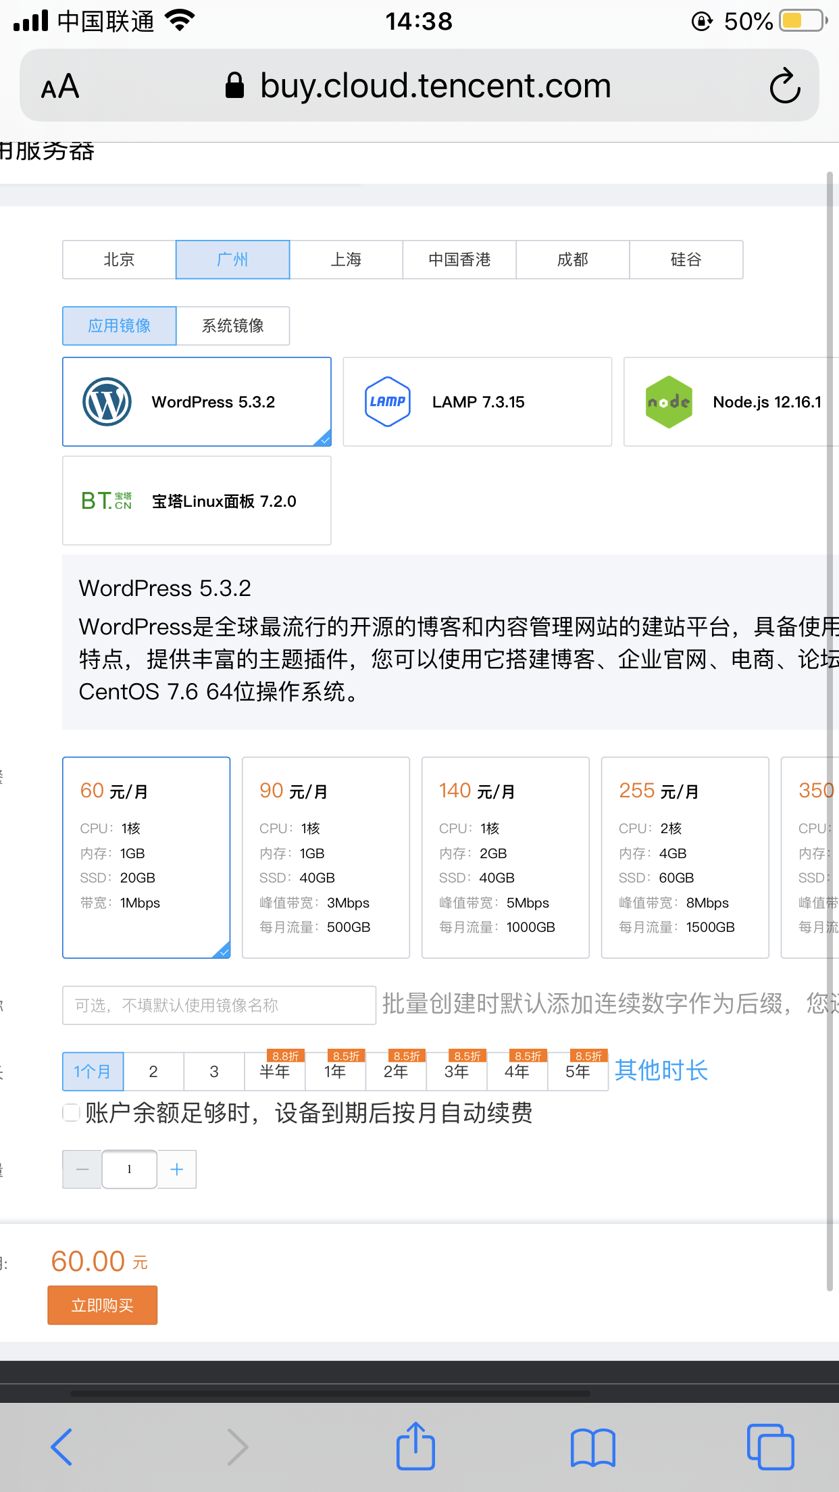839x1492 pixels.
Task: Tap the WordPress logo icon
Action: click(107, 401)
